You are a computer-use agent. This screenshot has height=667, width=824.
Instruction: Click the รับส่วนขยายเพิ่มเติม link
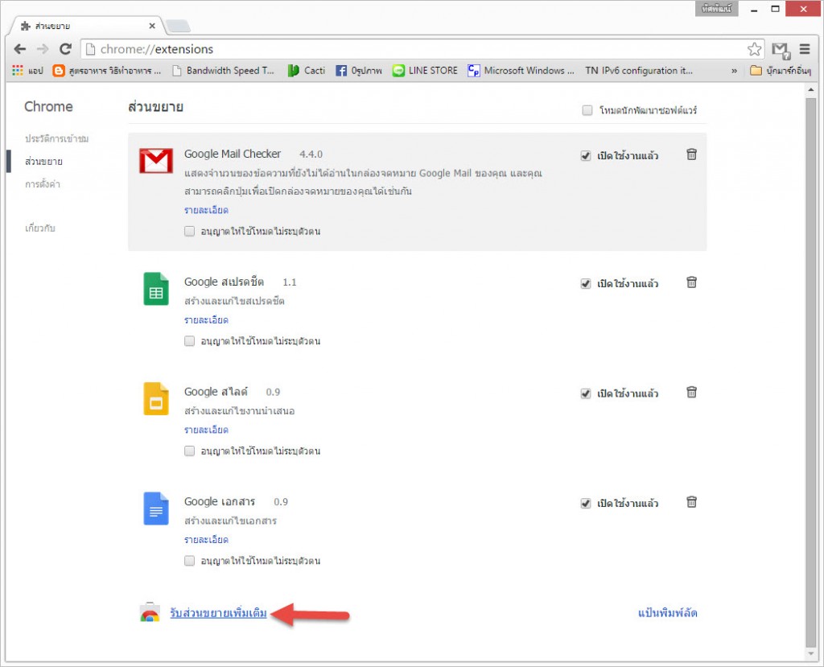[218, 613]
